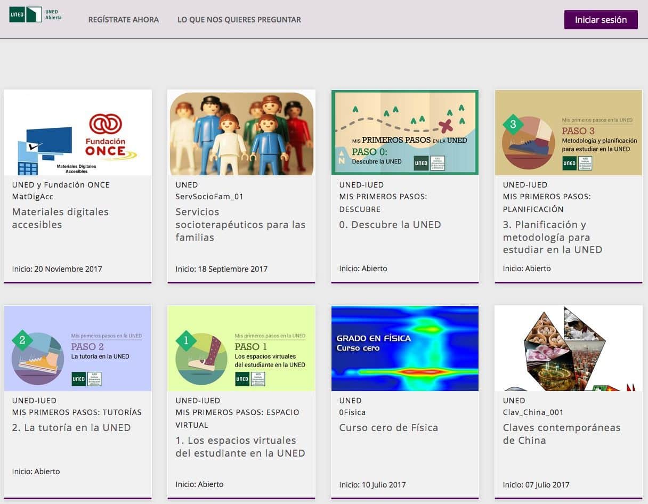
Task: Click the Inicio: 18 Septiembre 2017 date
Action: pos(222,269)
